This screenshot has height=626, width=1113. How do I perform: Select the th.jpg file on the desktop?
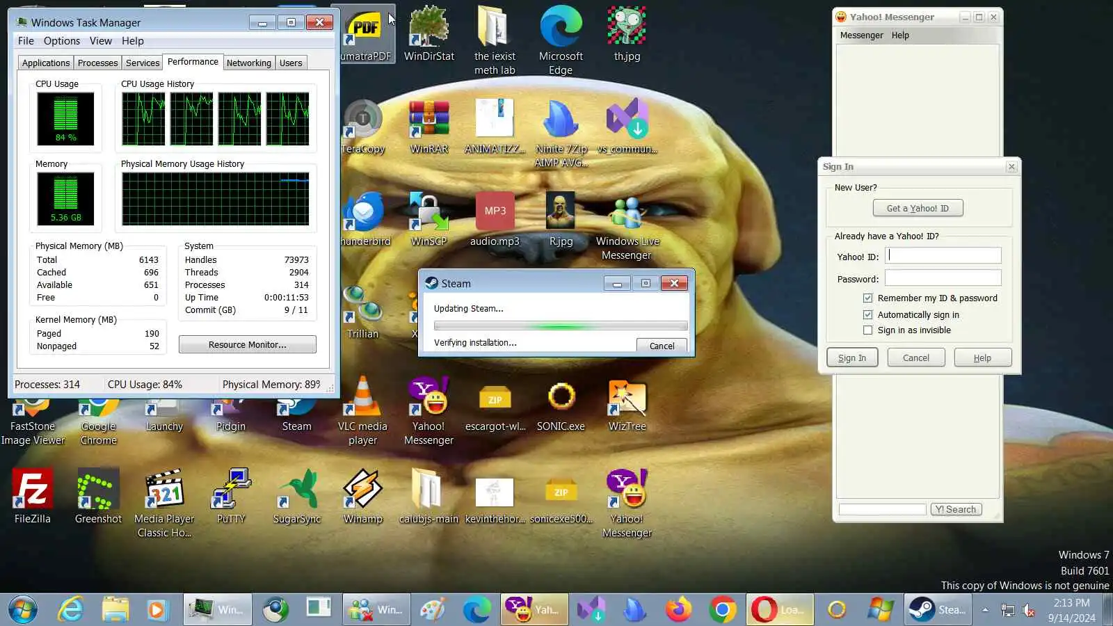pyautogui.click(x=627, y=33)
